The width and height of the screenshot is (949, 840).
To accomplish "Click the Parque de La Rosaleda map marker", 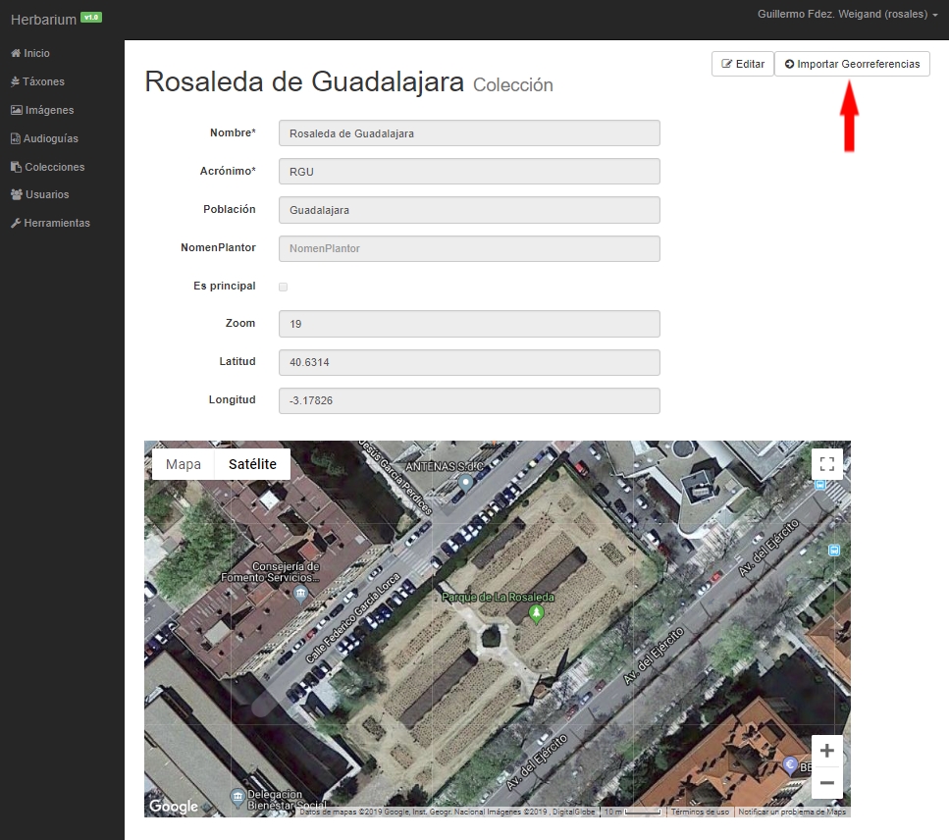I will (536, 613).
